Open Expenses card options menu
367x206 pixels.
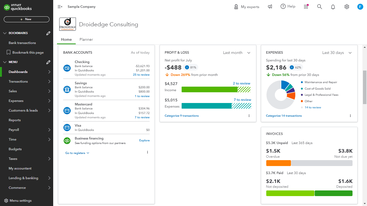(x=350, y=116)
